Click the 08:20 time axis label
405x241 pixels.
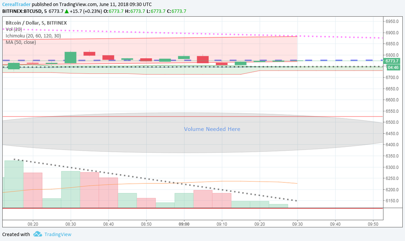tap(33, 224)
